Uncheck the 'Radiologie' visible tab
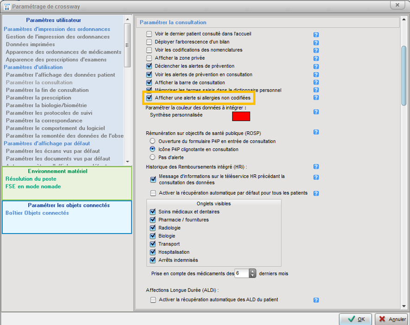Viewport: 410px width, 325px height. (x=153, y=228)
